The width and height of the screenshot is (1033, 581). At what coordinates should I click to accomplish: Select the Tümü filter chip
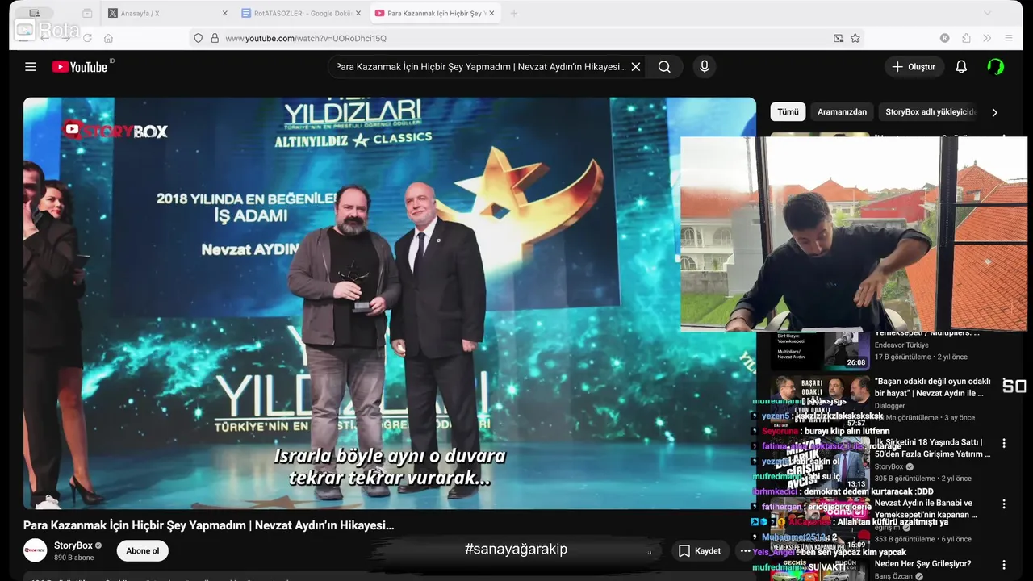click(788, 112)
